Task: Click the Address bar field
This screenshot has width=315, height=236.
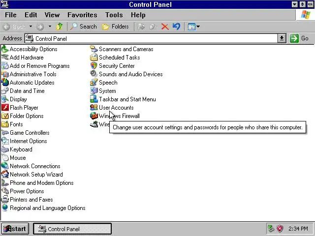Action: pos(151,38)
